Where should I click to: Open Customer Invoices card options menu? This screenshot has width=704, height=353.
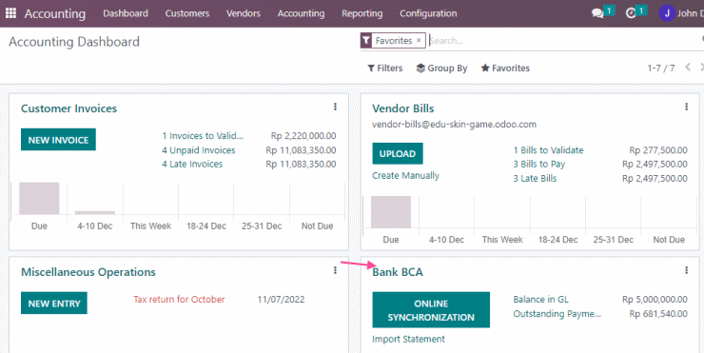[335, 107]
